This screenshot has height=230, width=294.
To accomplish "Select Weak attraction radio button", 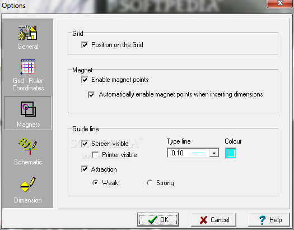I will pos(95,183).
